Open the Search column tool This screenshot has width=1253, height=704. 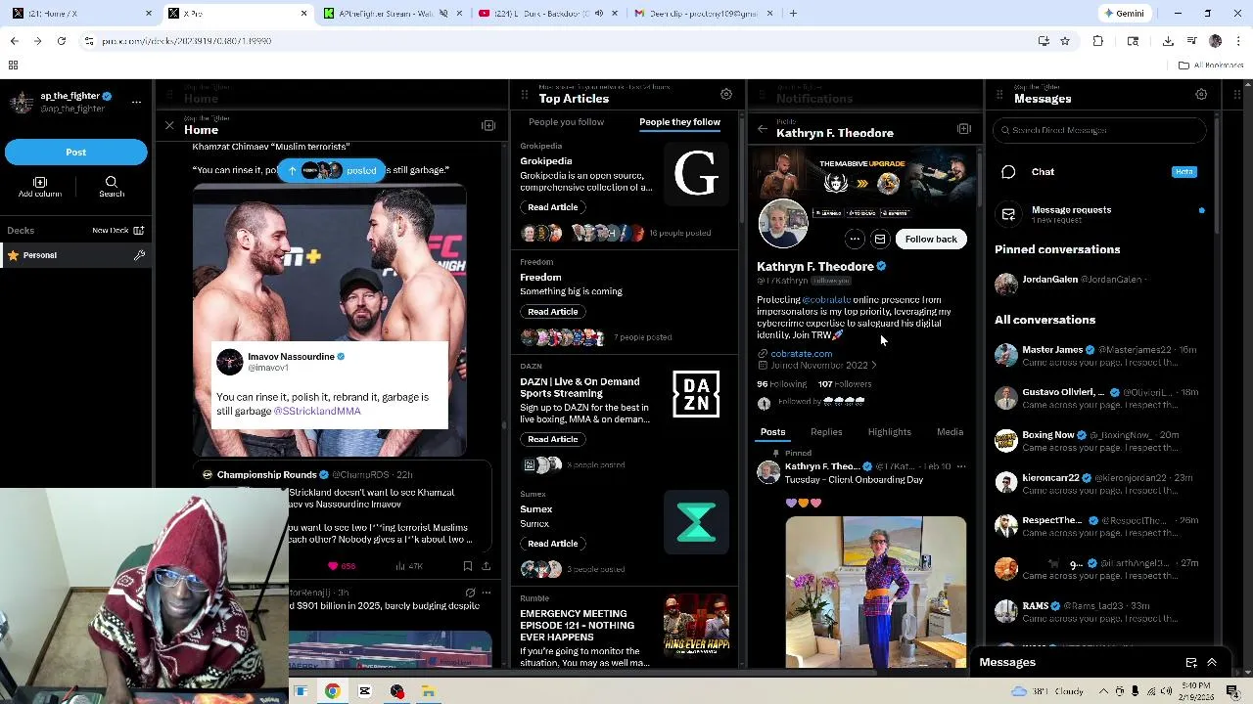(x=112, y=187)
